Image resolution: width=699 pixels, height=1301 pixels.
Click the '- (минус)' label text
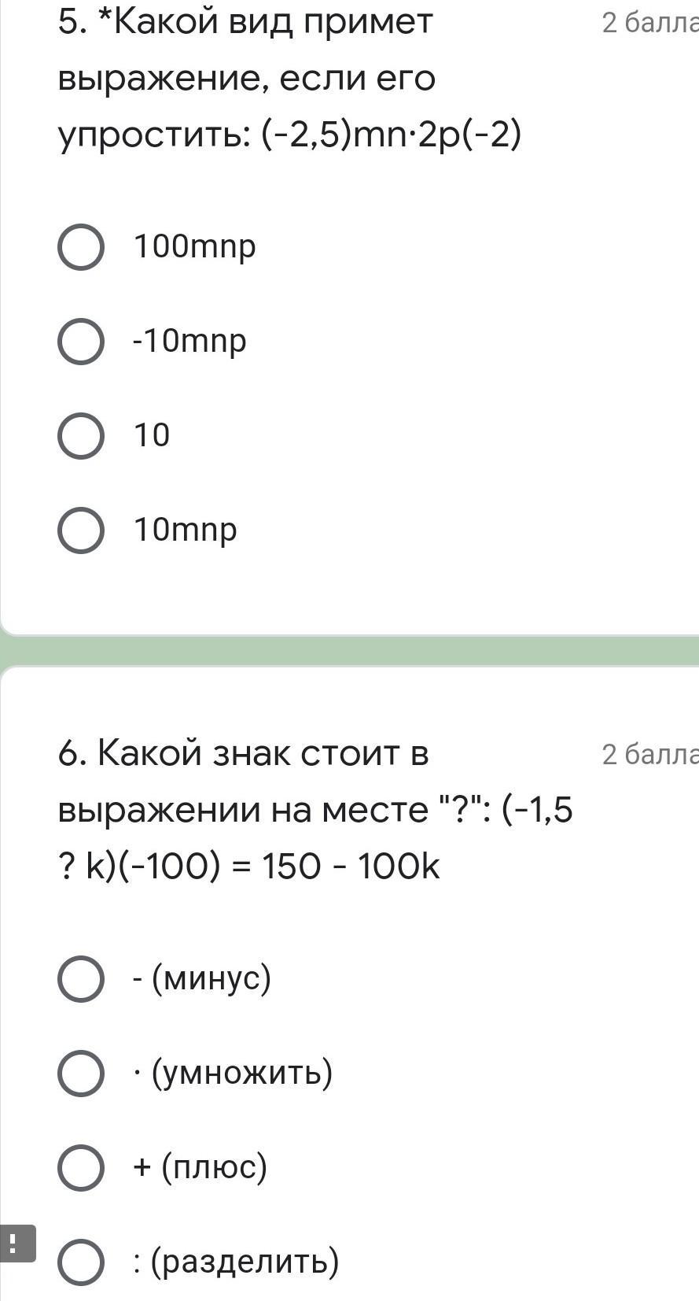coord(202,978)
